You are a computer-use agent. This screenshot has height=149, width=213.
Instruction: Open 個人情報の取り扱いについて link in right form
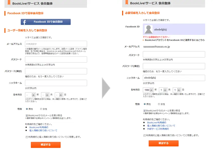click(x=161, y=126)
